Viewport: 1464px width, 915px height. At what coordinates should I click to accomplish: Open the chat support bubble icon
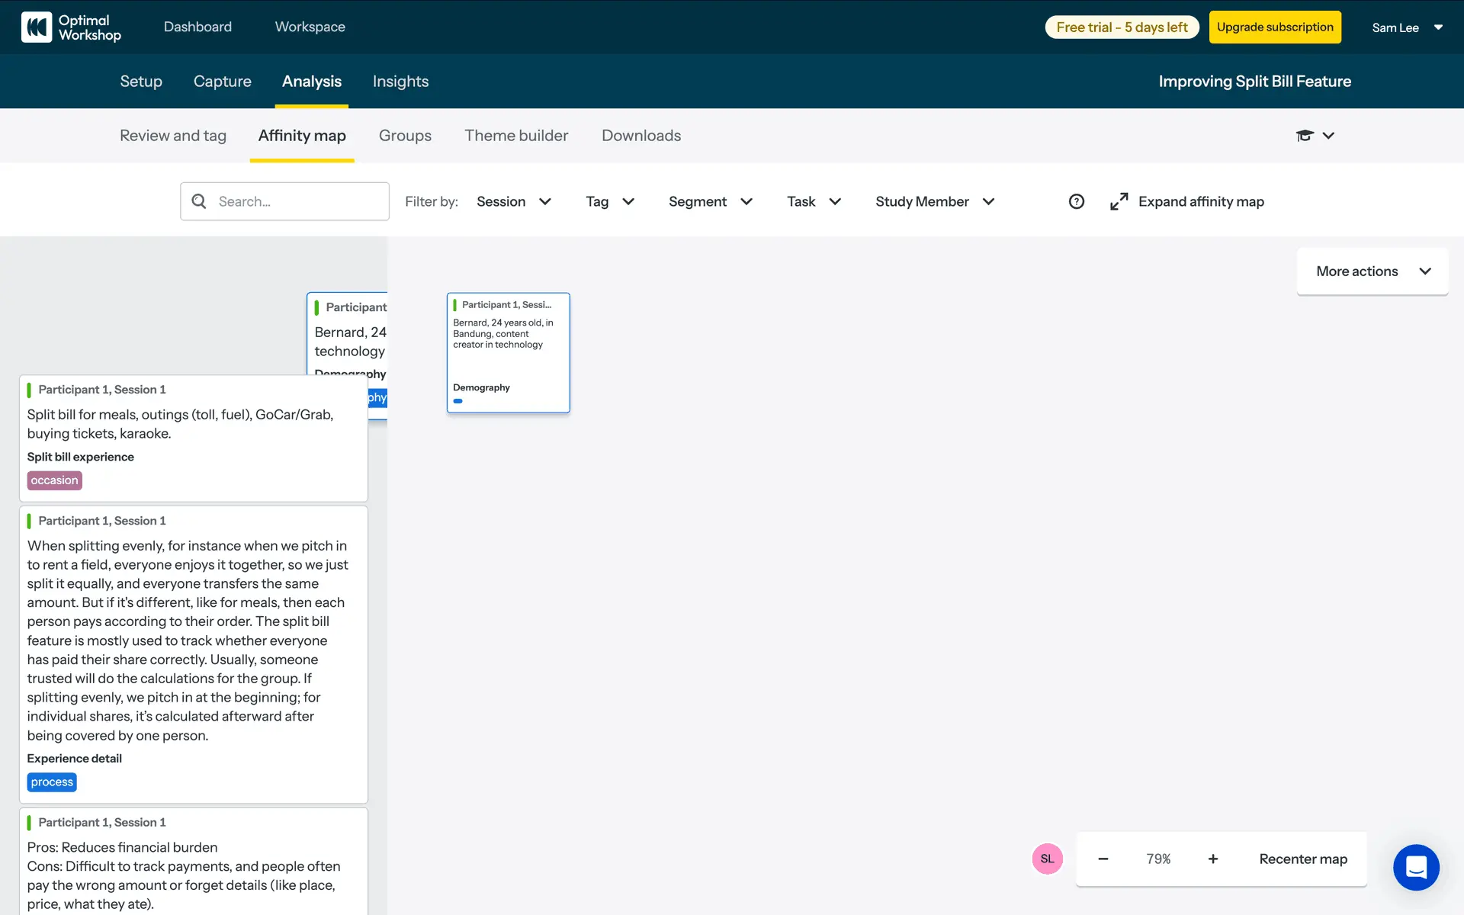point(1415,867)
